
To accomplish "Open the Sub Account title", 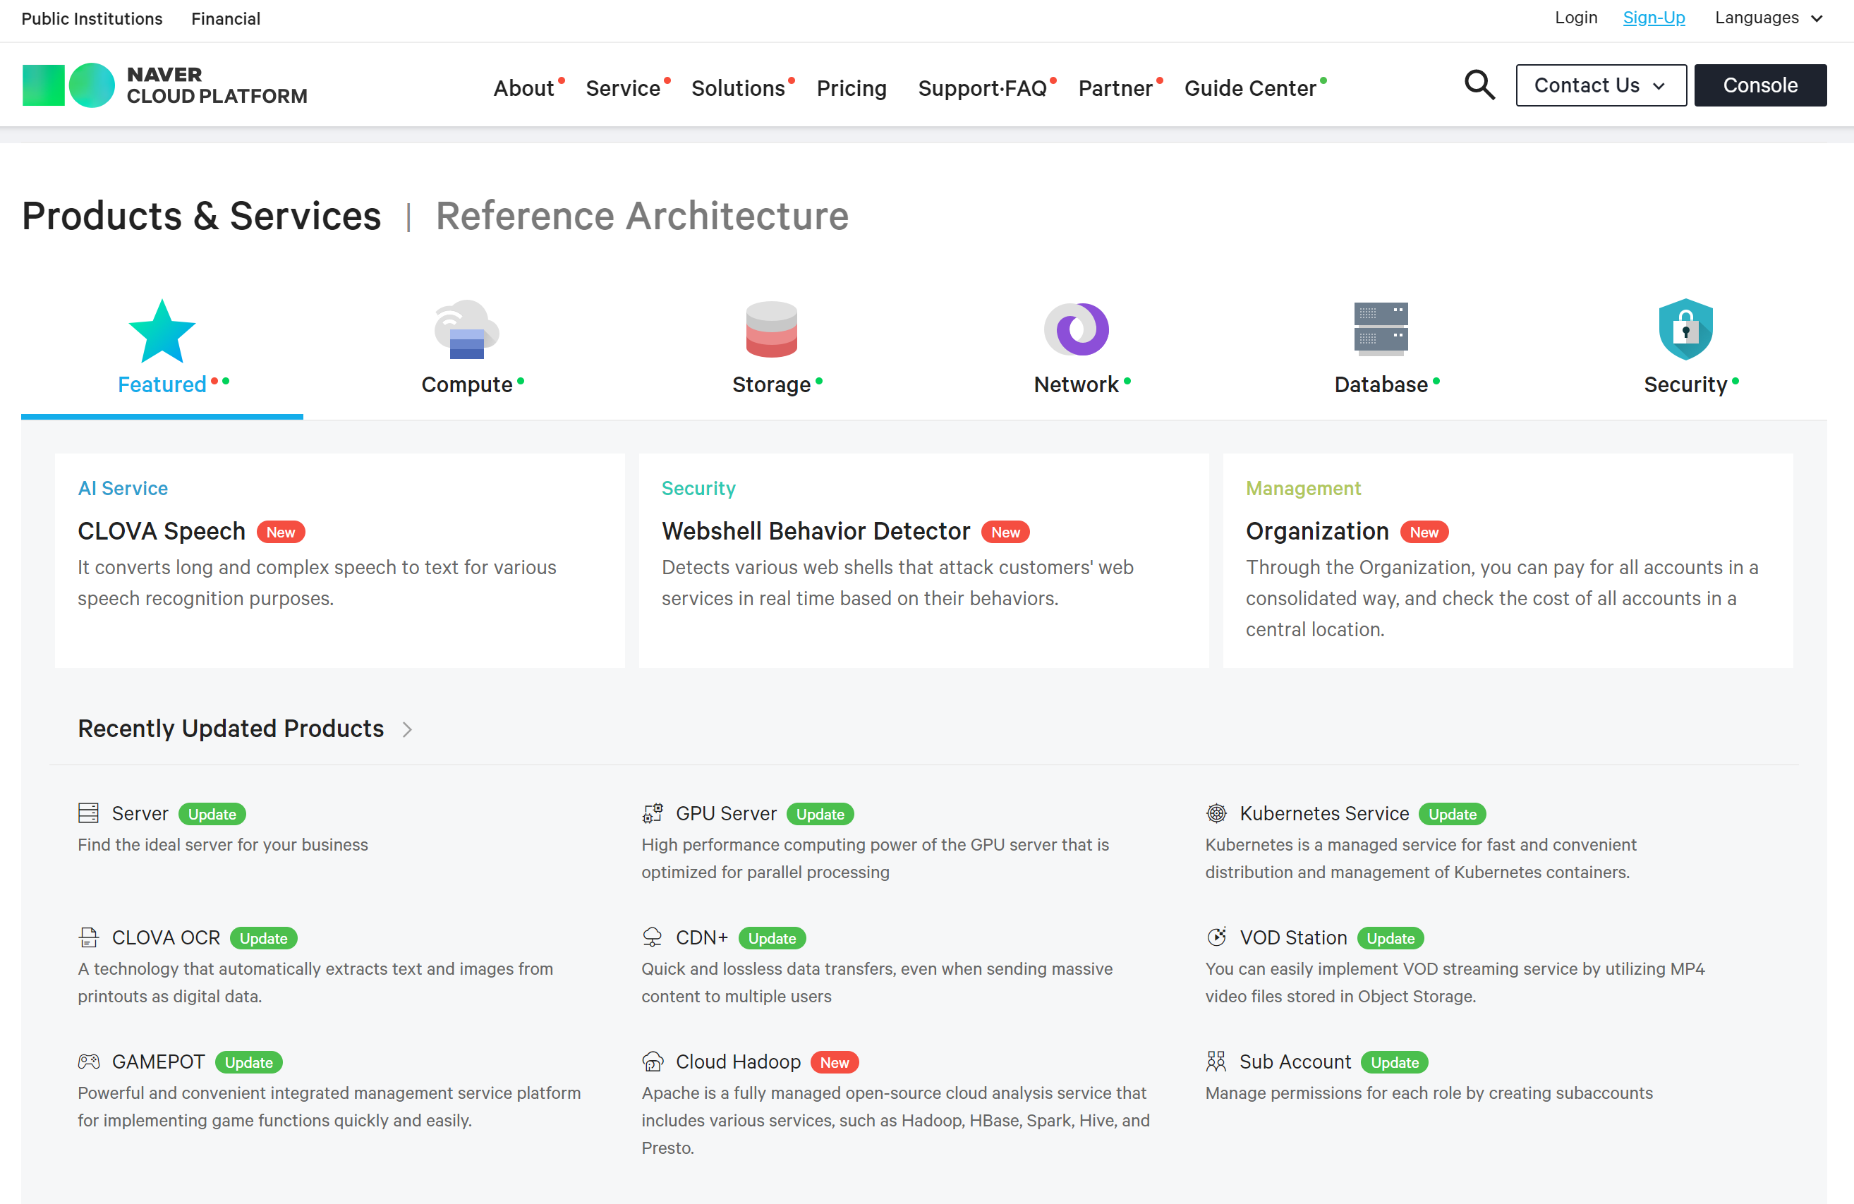I will click(1295, 1062).
